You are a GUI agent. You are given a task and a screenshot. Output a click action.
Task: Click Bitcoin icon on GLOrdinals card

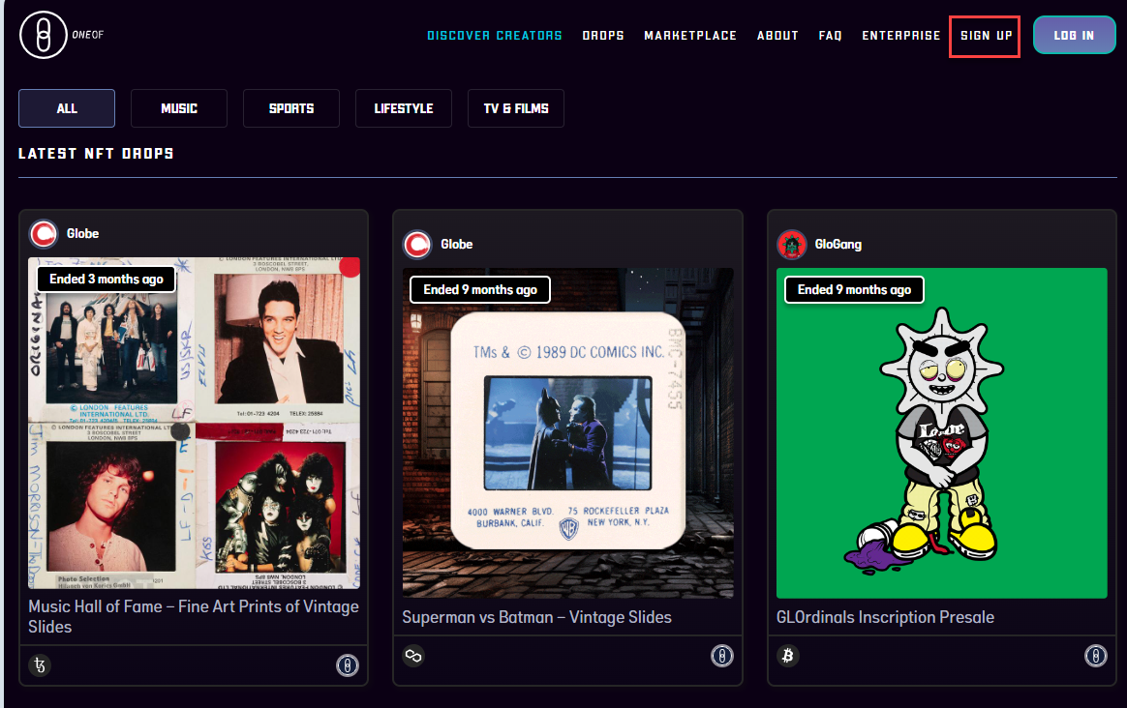788,656
